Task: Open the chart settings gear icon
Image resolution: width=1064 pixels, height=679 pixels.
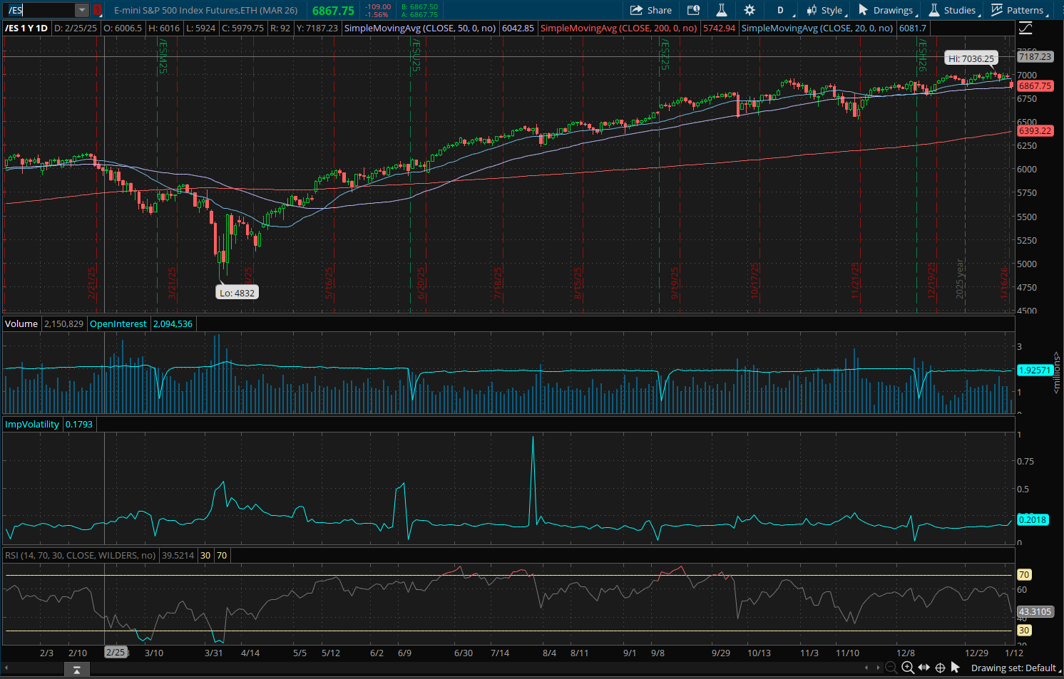Action: 749,10
